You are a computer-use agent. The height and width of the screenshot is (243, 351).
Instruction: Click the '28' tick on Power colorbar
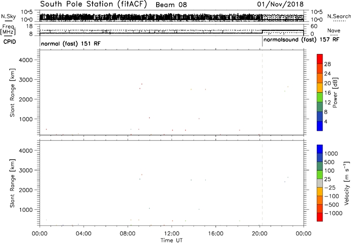click(x=327, y=64)
